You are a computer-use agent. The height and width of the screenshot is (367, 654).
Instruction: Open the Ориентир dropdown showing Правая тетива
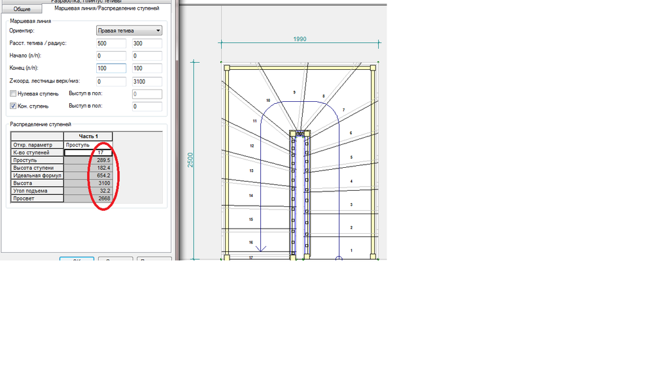coord(129,31)
